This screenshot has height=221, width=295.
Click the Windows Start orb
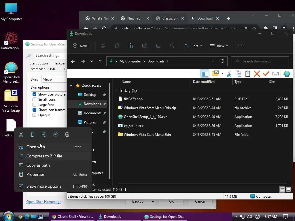(8, 216)
